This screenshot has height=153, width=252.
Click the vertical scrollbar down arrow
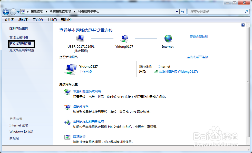click(x=248, y=143)
